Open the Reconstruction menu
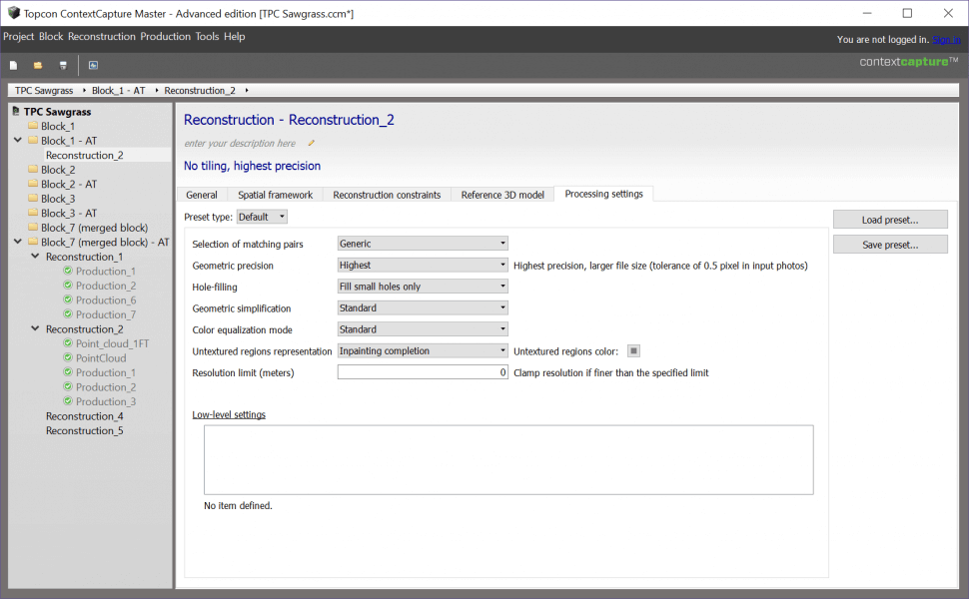Image resolution: width=969 pixels, height=599 pixels. tap(101, 36)
